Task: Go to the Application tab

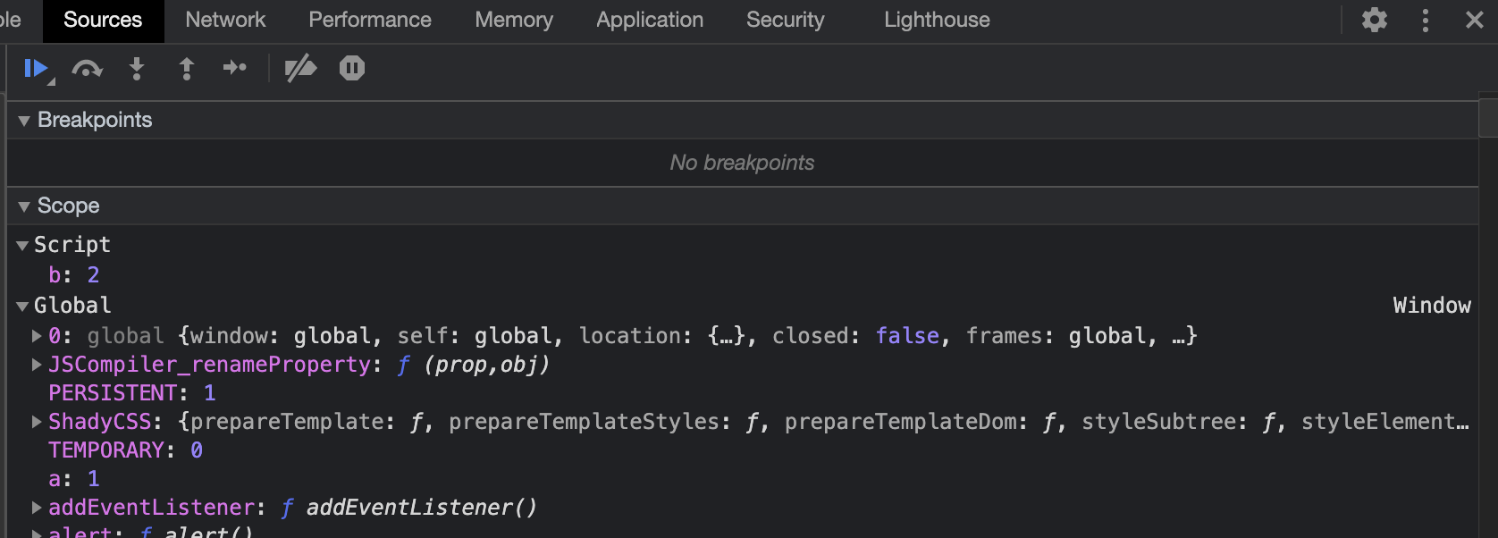Action: pyautogui.click(x=650, y=20)
